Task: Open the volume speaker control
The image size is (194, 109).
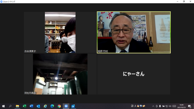Action: click(170, 106)
